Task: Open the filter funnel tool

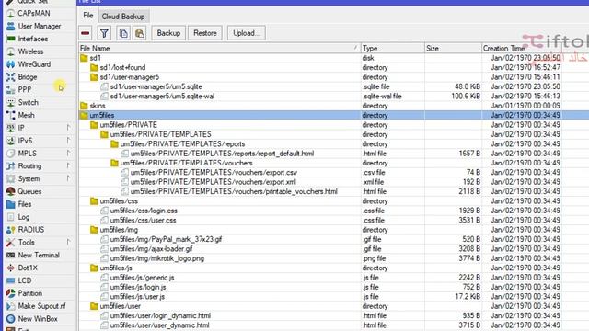Action: (x=104, y=33)
